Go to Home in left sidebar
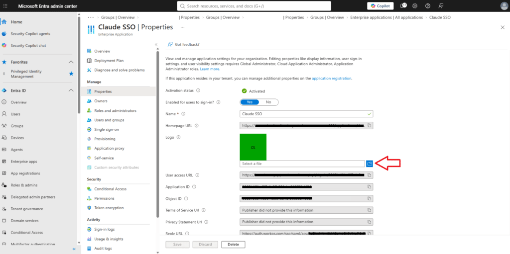 tap(16, 22)
